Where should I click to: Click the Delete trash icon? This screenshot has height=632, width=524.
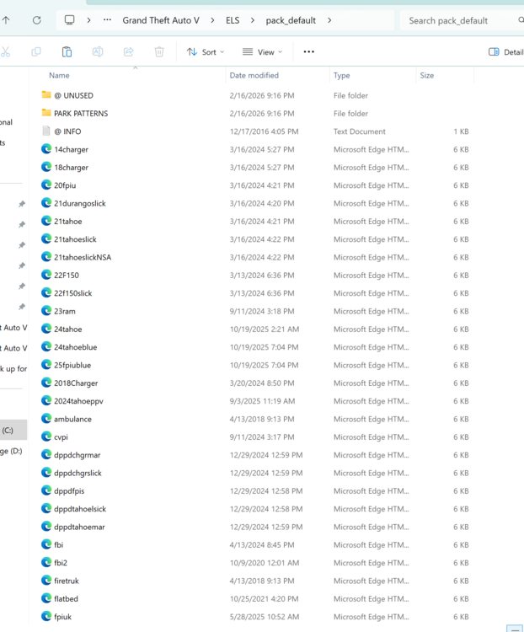tap(159, 51)
